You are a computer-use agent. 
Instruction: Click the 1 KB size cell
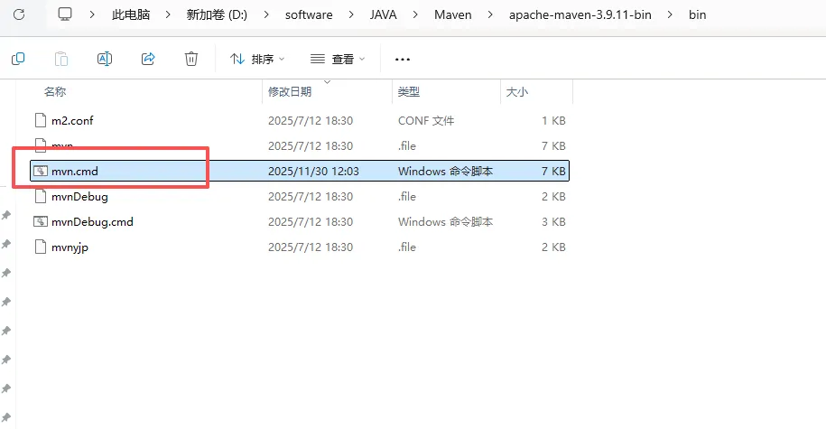click(x=553, y=121)
